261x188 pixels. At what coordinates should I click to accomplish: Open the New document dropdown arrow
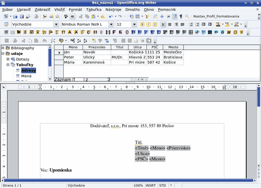pos(10,17)
